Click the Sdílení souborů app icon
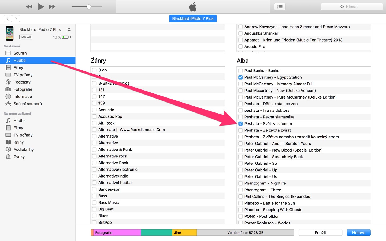Screen dimensions: 386x241 tap(8, 104)
